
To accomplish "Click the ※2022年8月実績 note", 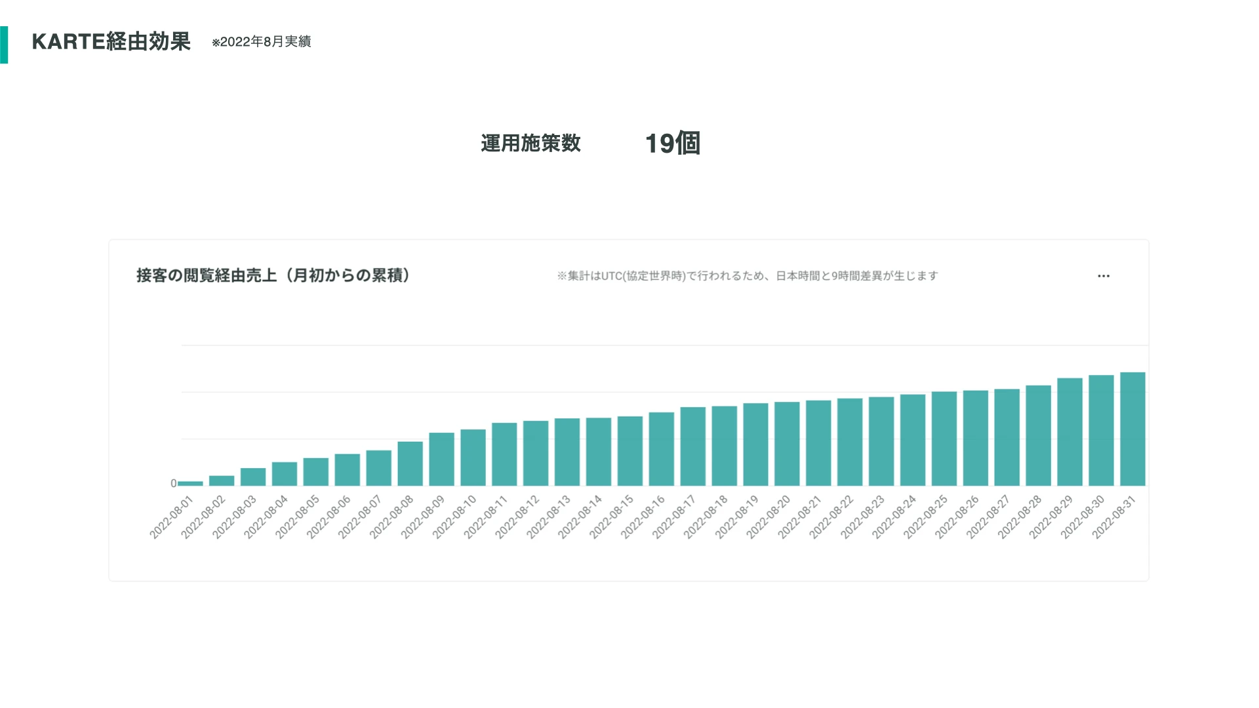I will coord(261,42).
